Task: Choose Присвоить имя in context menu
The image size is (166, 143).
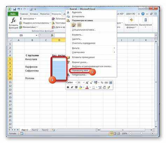Action: pyautogui.click(x=81, y=70)
